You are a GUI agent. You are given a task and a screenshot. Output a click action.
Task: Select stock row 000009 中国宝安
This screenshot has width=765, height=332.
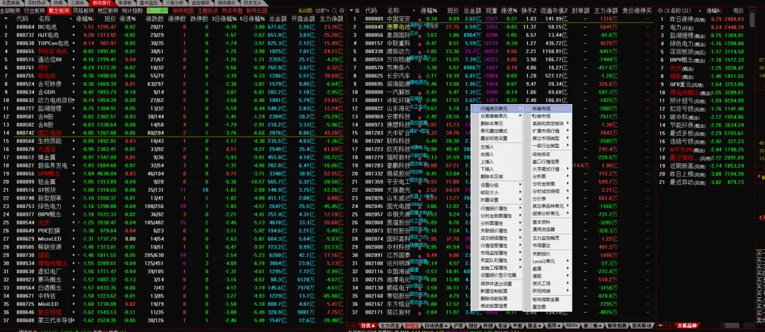click(x=501, y=18)
